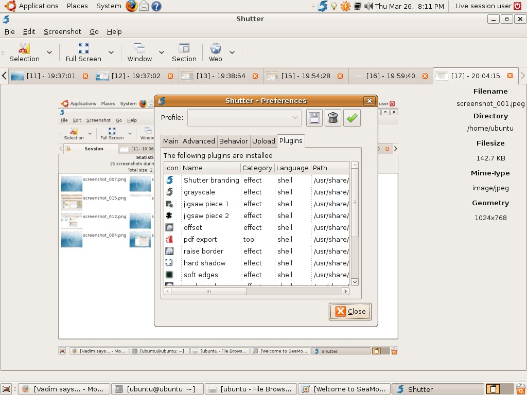The width and height of the screenshot is (527, 395).
Task: Click the plugin list horizontal scrollbar
Action: pyautogui.click(x=209, y=291)
